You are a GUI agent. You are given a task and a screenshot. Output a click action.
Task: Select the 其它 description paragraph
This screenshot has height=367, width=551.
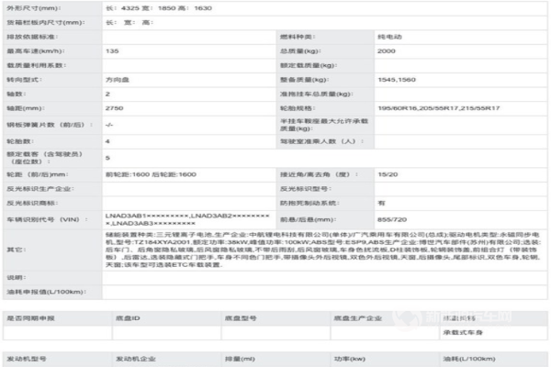tap(323, 250)
